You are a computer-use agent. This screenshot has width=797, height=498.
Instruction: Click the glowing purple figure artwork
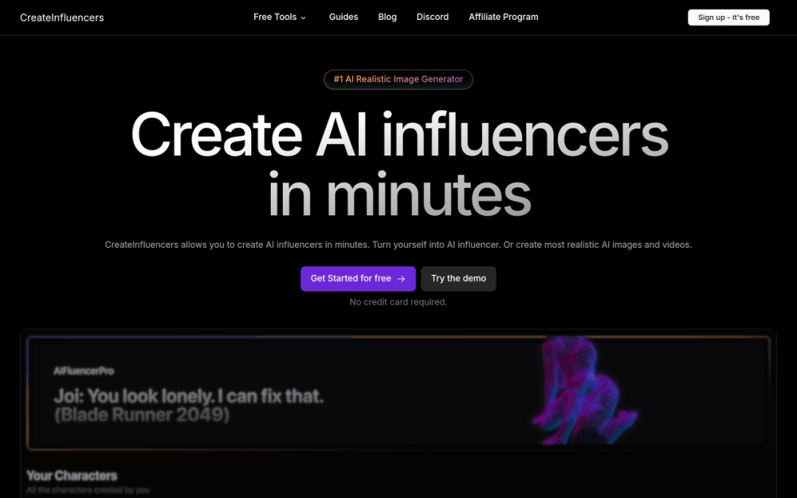click(x=583, y=390)
